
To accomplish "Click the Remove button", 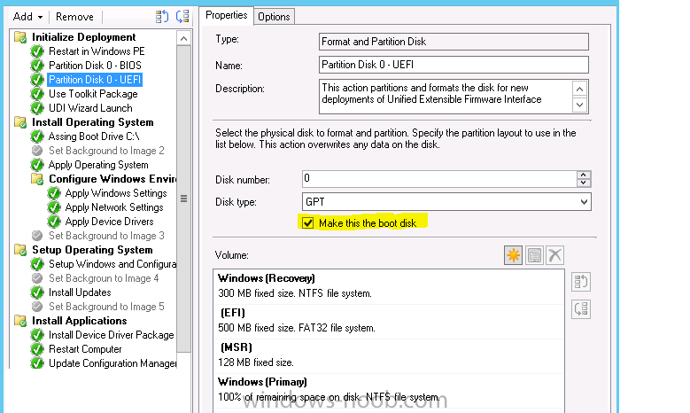I will (74, 17).
